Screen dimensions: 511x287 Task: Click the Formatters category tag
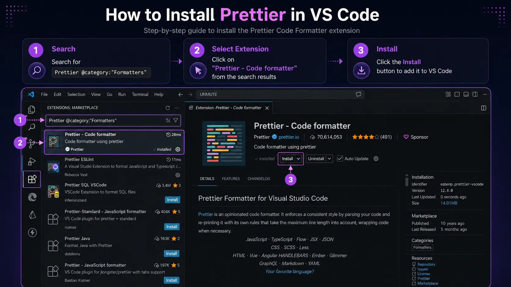(x=422, y=247)
